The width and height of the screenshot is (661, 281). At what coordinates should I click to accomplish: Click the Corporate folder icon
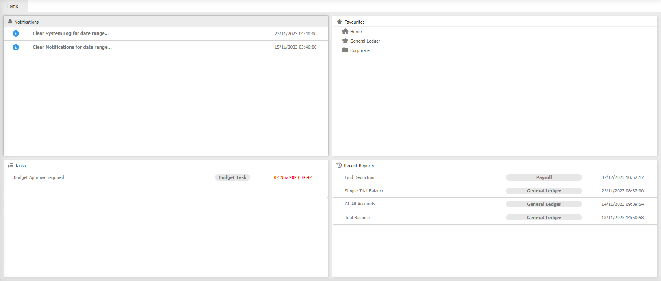click(345, 50)
